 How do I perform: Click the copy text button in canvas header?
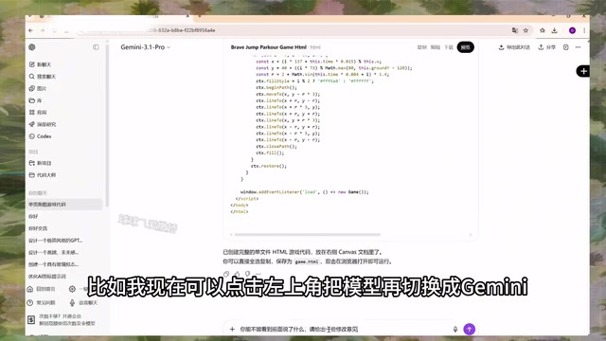pyautogui.click(x=422, y=47)
